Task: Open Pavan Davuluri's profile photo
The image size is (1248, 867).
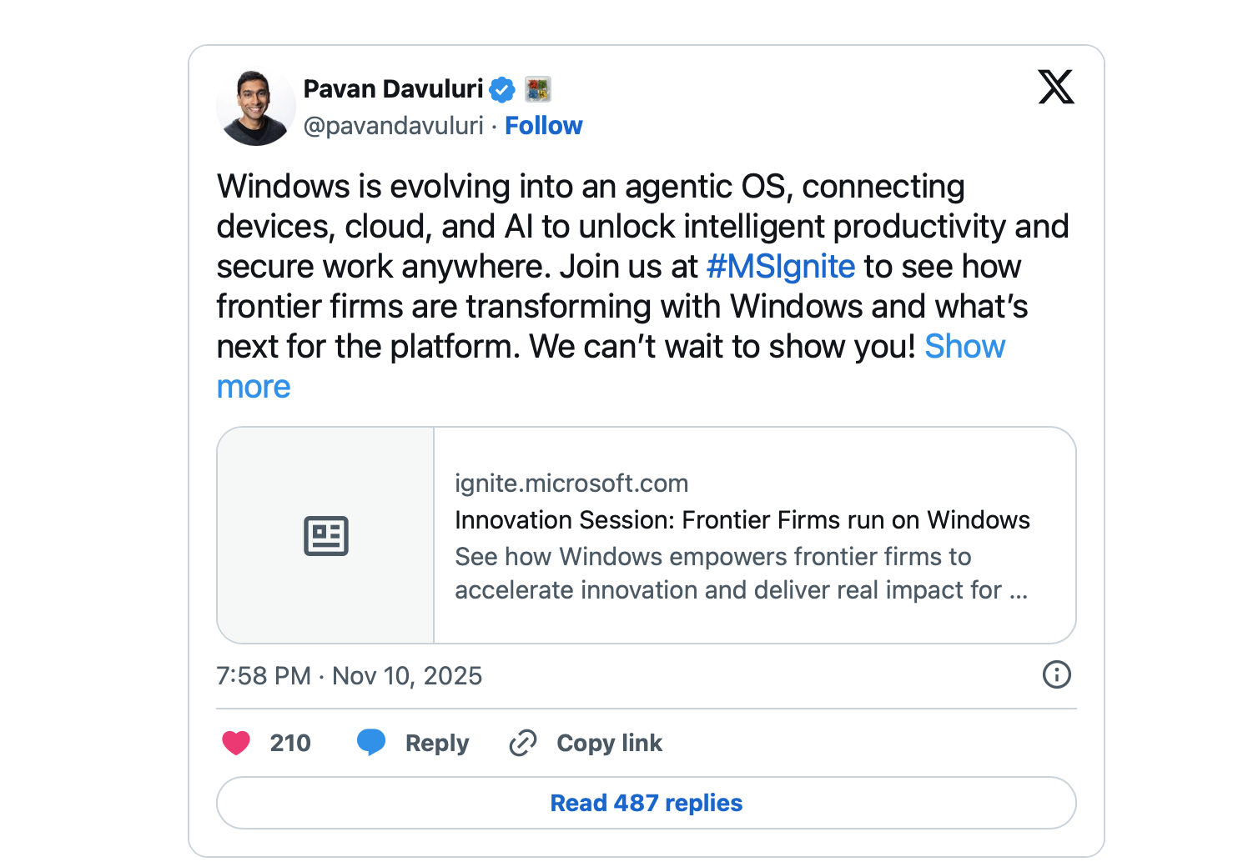Action: tap(256, 108)
